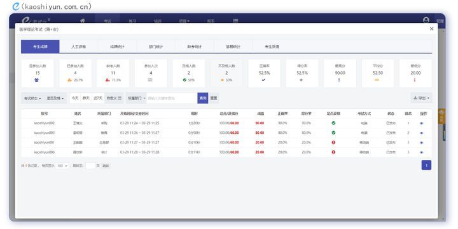Image resolution: width=458 pixels, height=229 pixels.
Task: Open the 考生成绩 tab
Action: point(40,46)
